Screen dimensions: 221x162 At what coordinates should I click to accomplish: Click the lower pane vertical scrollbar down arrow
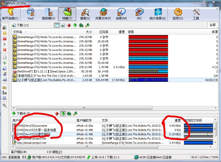(215, 143)
